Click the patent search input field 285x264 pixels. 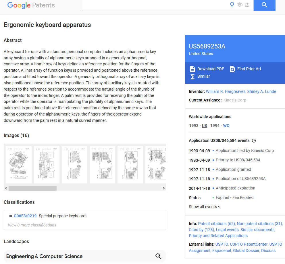tap(155, 5)
